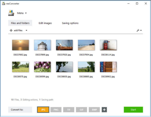Expand the arrow next to wrench icon
Screen dimensions: 151x117
pos(141,30)
